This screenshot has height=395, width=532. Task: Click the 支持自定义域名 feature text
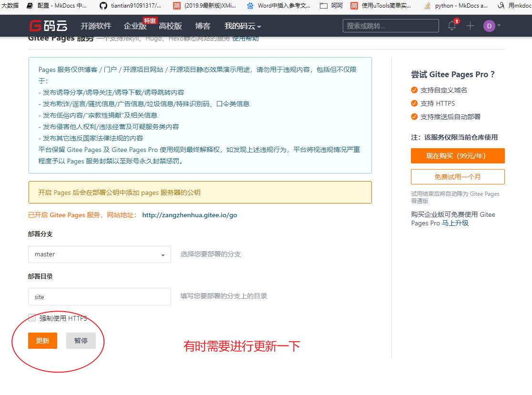[x=444, y=90]
